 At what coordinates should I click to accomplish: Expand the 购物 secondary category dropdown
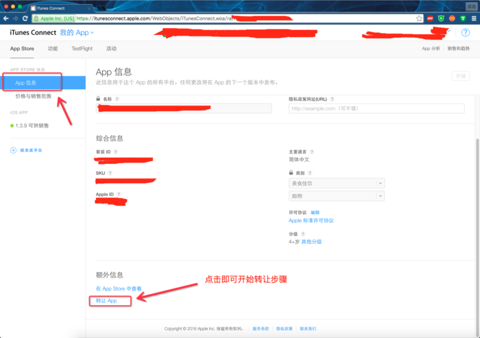coord(336,196)
